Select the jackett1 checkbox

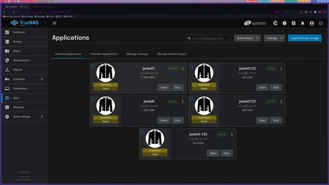(93, 66)
